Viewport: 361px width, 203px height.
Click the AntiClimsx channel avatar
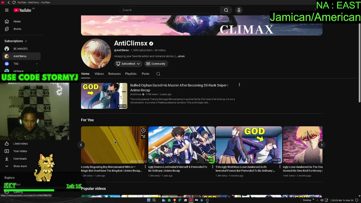click(x=96, y=54)
